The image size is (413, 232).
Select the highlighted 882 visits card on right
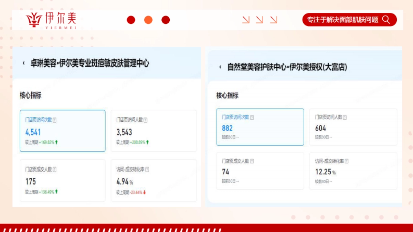point(260,127)
